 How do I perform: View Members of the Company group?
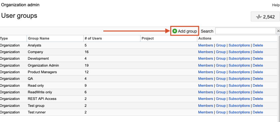(x=206, y=52)
